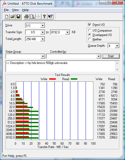The width and height of the screenshot is (125, 160).
Task: Save results with the floppy disk icon
Action: coord(18,16)
